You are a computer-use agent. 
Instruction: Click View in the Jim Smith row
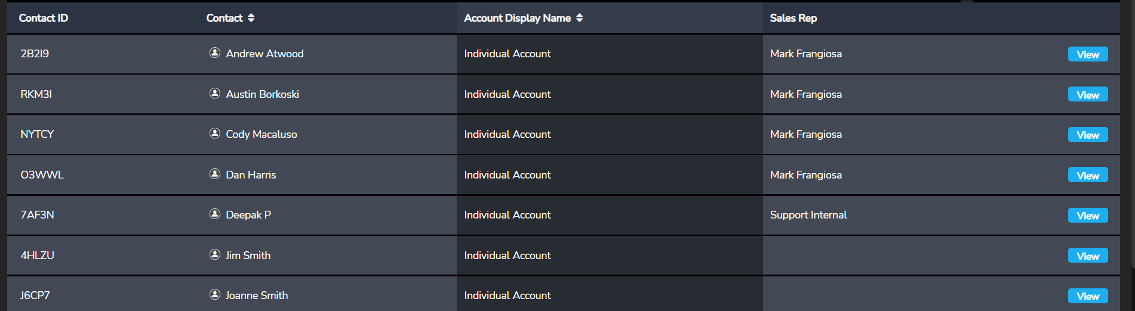[1087, 256]
